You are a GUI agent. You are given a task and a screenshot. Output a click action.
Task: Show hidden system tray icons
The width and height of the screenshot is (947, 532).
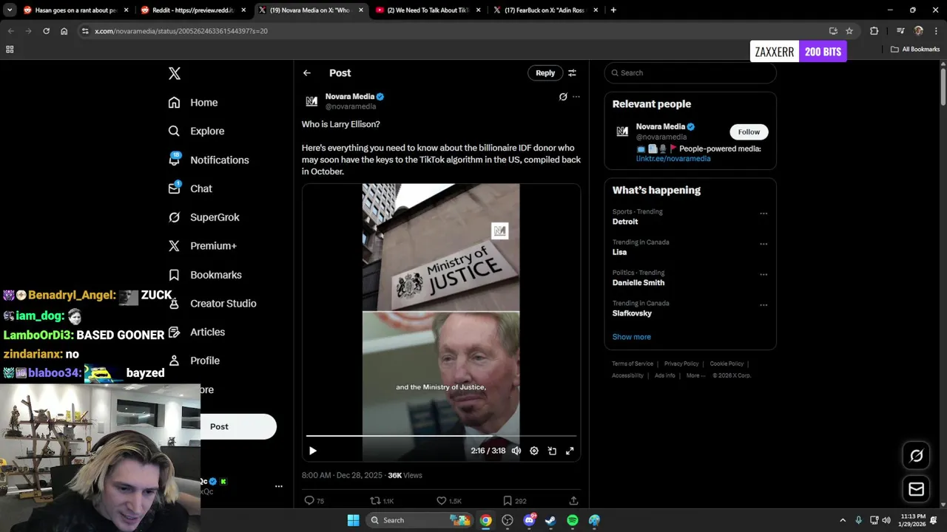[x=843, y=520]
